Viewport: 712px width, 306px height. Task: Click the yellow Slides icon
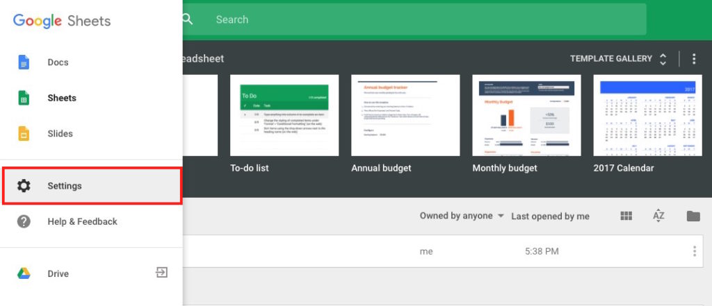pyautogui.click(x=24, y=134)
